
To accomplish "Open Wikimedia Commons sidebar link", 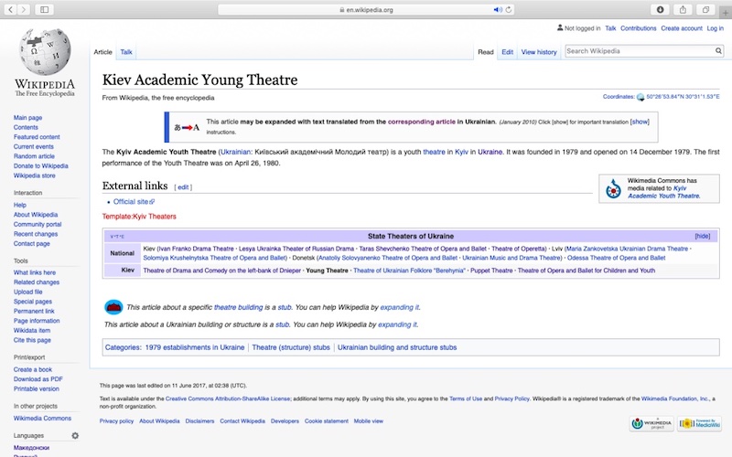I will tap(42, 419).
